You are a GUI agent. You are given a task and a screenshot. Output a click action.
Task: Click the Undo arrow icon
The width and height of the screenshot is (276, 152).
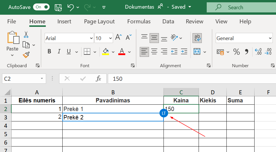[x=70, y=7]
